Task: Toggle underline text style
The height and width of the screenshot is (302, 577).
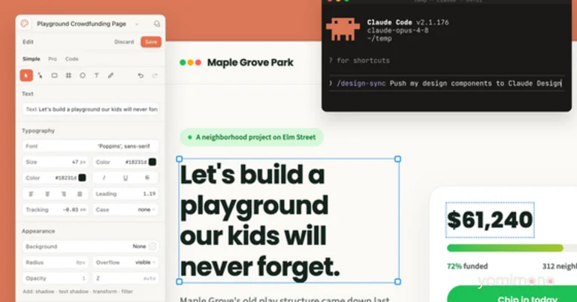Action: point(125,178)
